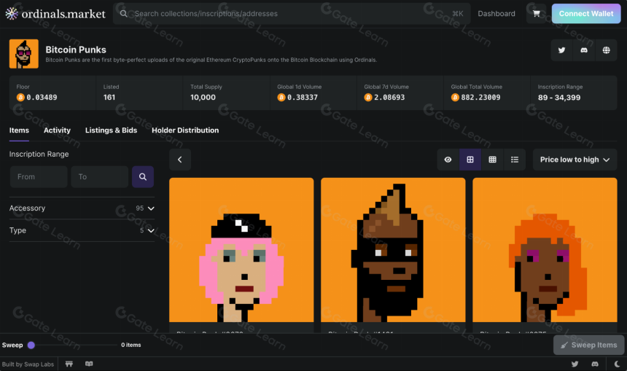This screenshot has width=627, height=371.
Task: Open the collection's website globe icon
Action: (x=606, y=50)
